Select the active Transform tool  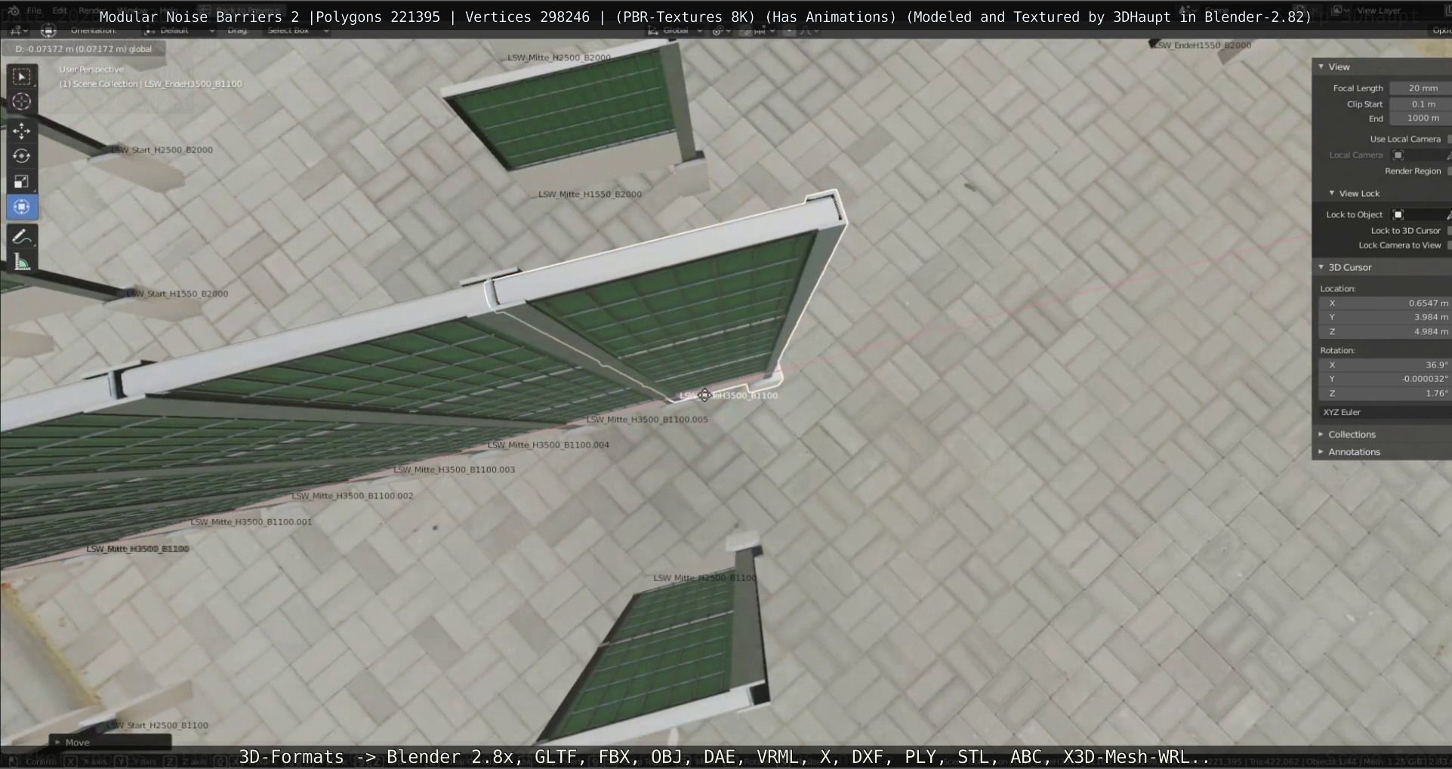point(21,207)
